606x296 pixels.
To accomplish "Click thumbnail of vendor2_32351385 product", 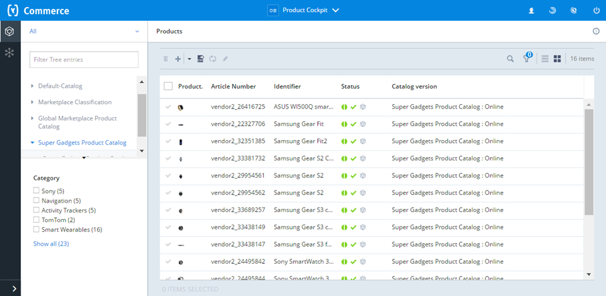I will (181, 142).
